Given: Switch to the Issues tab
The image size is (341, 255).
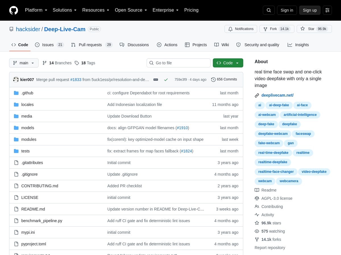Looking at the screenshot, I should [49, 45].
